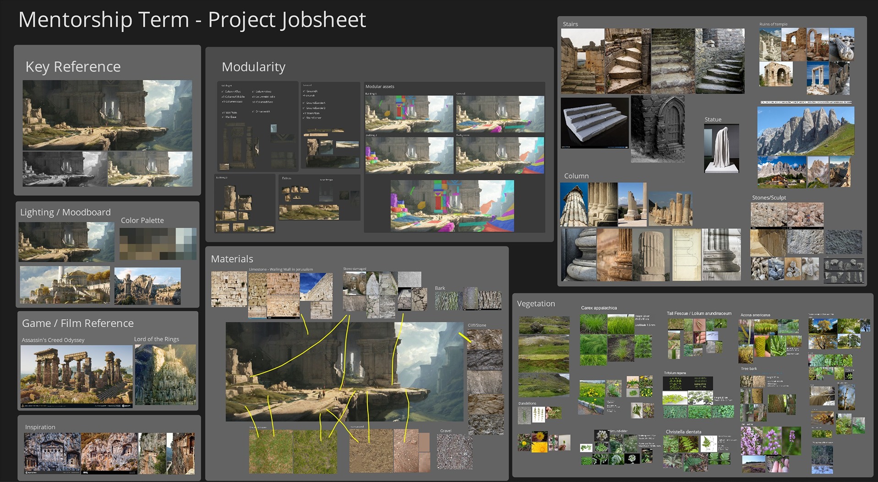Click the Stairs section header label
The height and width of the screenshot is (482, 878).
pyautogui.click(x=571, y=24)
